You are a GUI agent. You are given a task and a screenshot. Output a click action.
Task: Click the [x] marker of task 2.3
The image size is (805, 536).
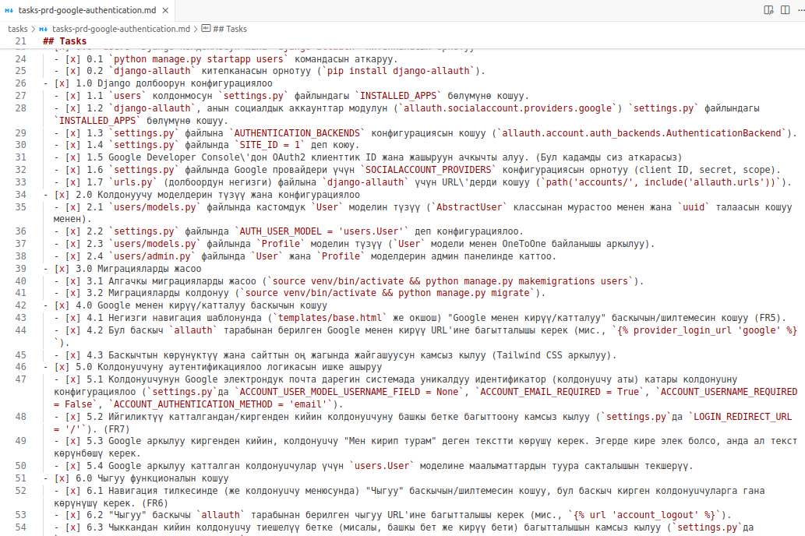click(x=73, y=244)
